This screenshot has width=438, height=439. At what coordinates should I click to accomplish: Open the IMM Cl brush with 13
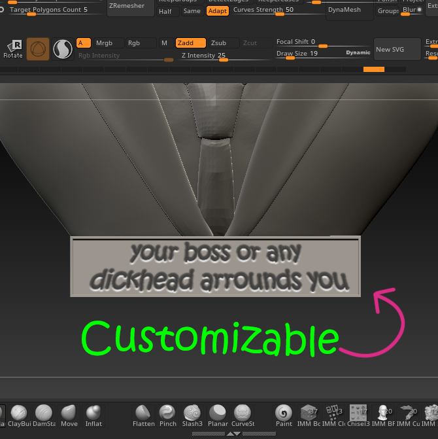pyautogui.click(x=333, y=415)
